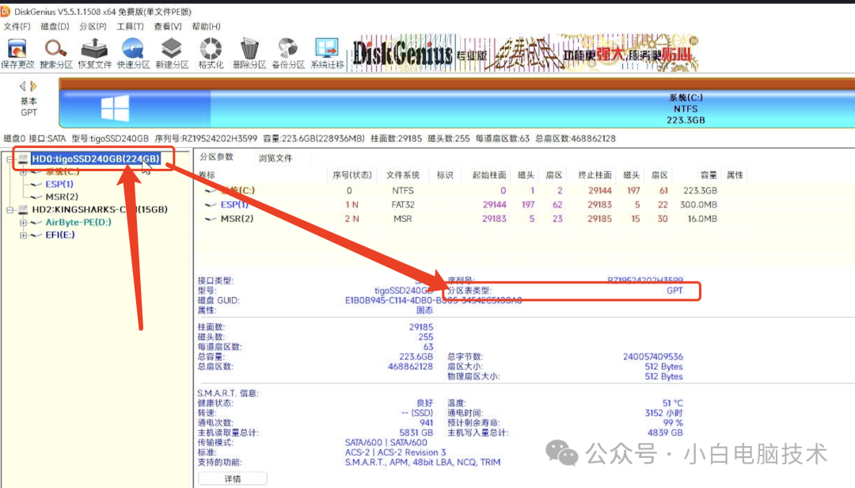Click the MSR(2) partition icon in table
855x488 pixels.
tap(211, 219)
